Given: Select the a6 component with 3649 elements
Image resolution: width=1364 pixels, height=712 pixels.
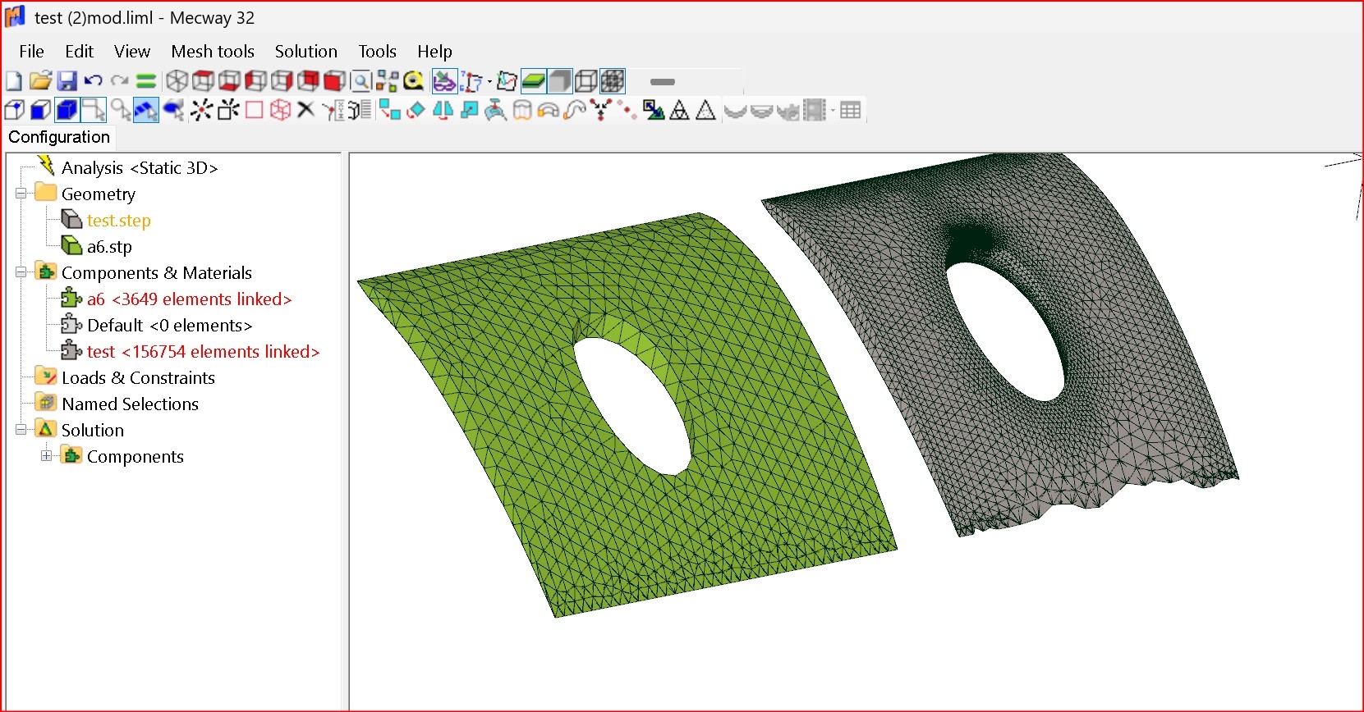Looking at the screenshot, I should pos(189,299).
